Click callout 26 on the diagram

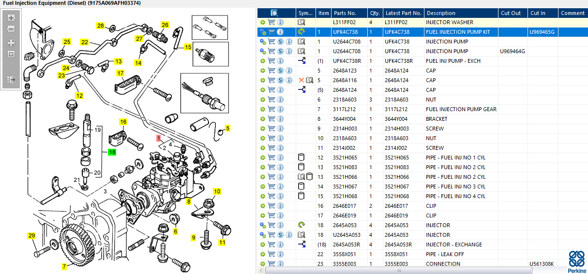pos(165,25)
